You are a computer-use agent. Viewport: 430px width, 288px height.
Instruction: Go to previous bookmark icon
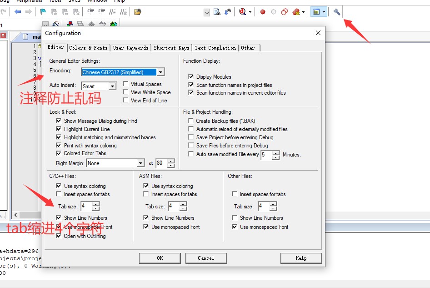click(x=54, y=12)
